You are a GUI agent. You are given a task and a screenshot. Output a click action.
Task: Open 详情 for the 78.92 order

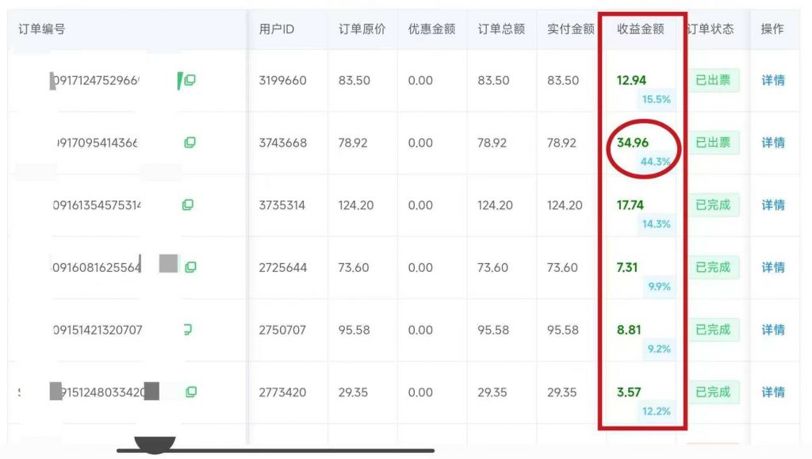pos(772,143)
